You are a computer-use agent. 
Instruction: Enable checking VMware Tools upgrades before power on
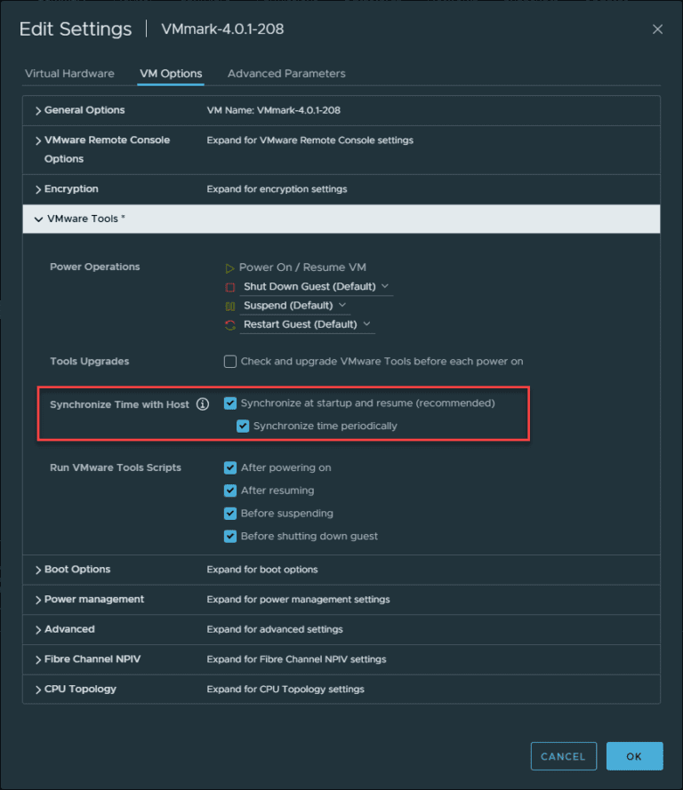click(229, 361)
